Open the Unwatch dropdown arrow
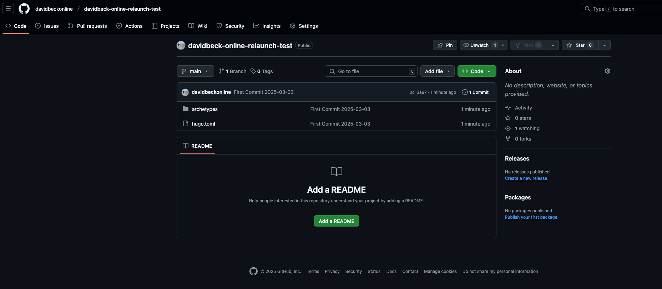The width and height of the screenshot is (662, 289). (503, 45)
